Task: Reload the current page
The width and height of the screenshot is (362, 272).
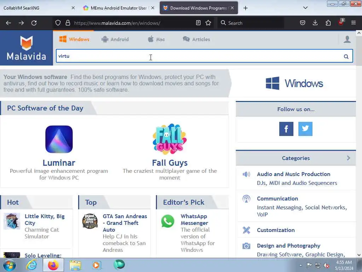Action: pyautogui.click(x=34, y=23)
